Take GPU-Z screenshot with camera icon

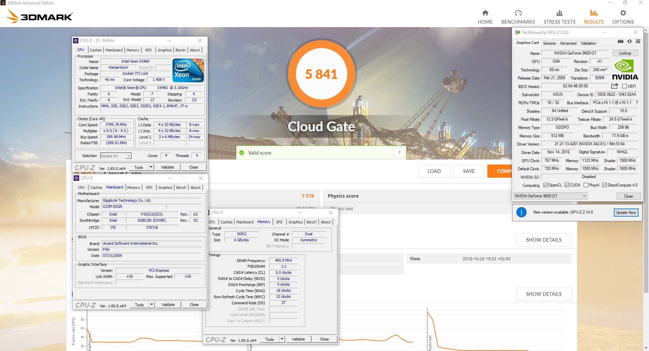click(621, 42)
